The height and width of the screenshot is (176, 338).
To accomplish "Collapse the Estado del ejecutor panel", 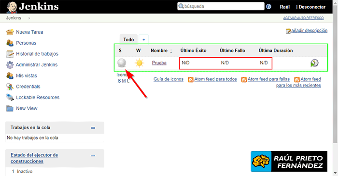I will coord(93,156).
